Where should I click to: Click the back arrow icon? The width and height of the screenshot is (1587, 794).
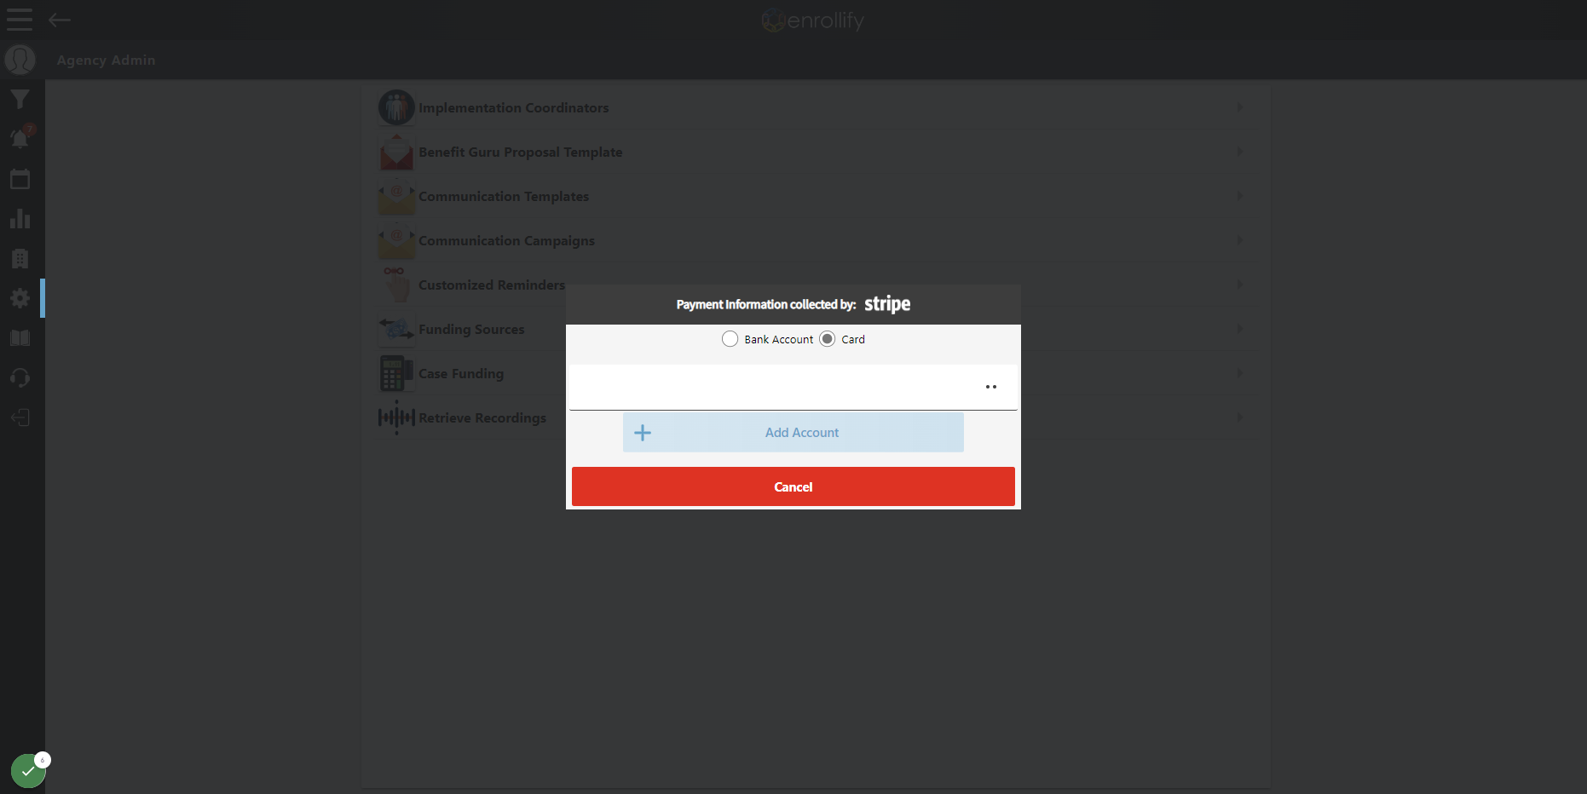click(60, 20)
